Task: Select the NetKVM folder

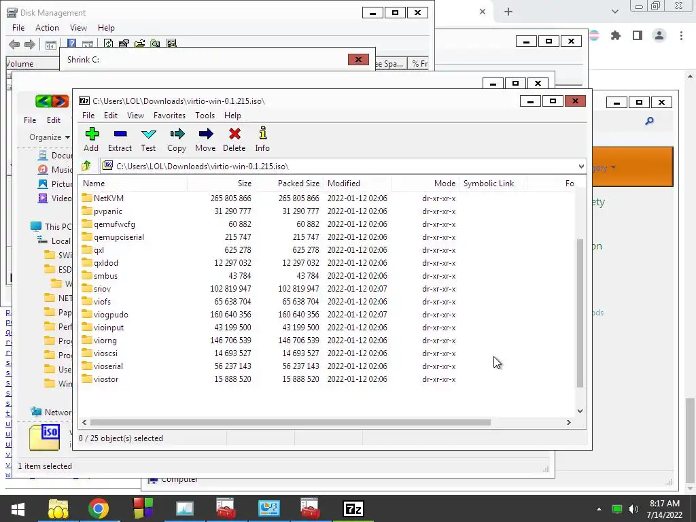Action: 103,198
